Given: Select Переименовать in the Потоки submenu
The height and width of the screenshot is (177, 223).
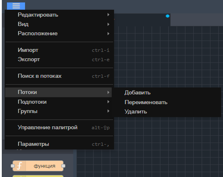Looking at the screenshot, I should (146, 102).
